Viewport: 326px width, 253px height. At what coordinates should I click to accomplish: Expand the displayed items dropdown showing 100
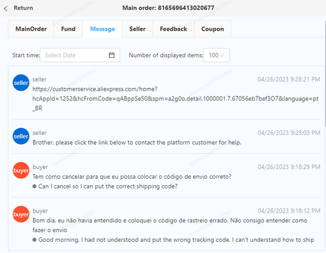tap(216, 55)
